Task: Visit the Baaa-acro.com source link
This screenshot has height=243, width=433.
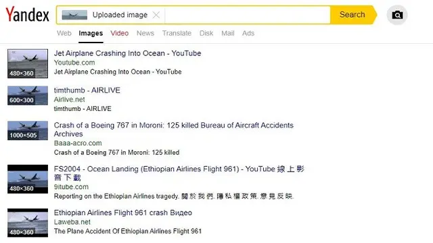Action: [x=78, y=143]
